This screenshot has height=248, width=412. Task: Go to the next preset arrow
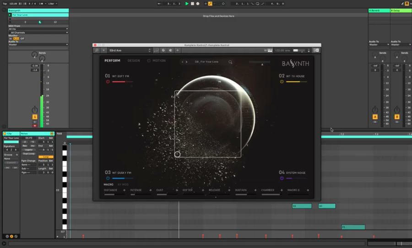tap(186, 62)
